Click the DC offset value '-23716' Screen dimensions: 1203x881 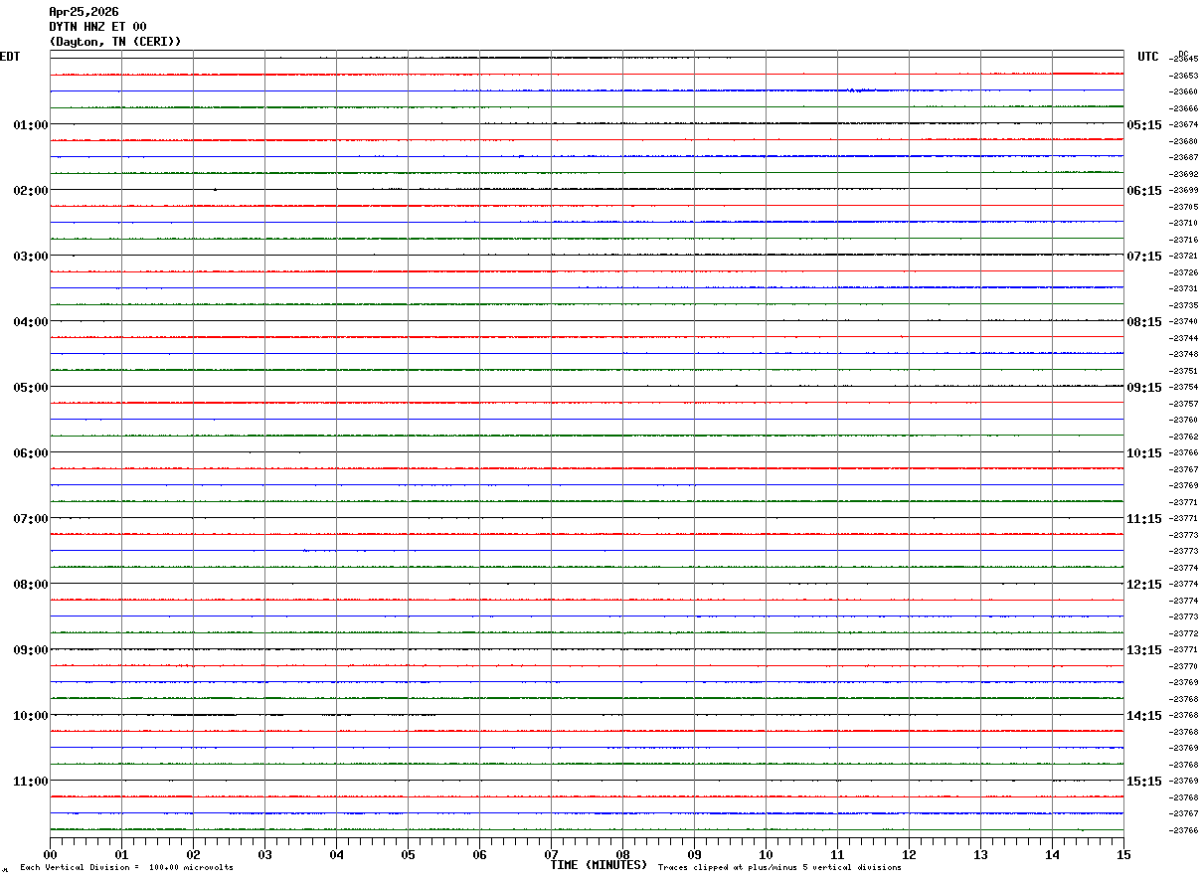coord(1183,240)
